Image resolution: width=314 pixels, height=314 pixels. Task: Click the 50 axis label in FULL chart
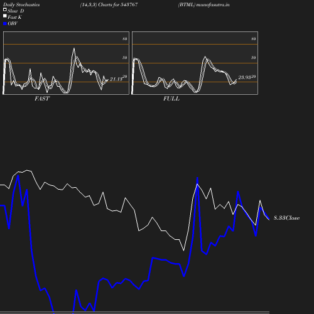coord(254,58)
